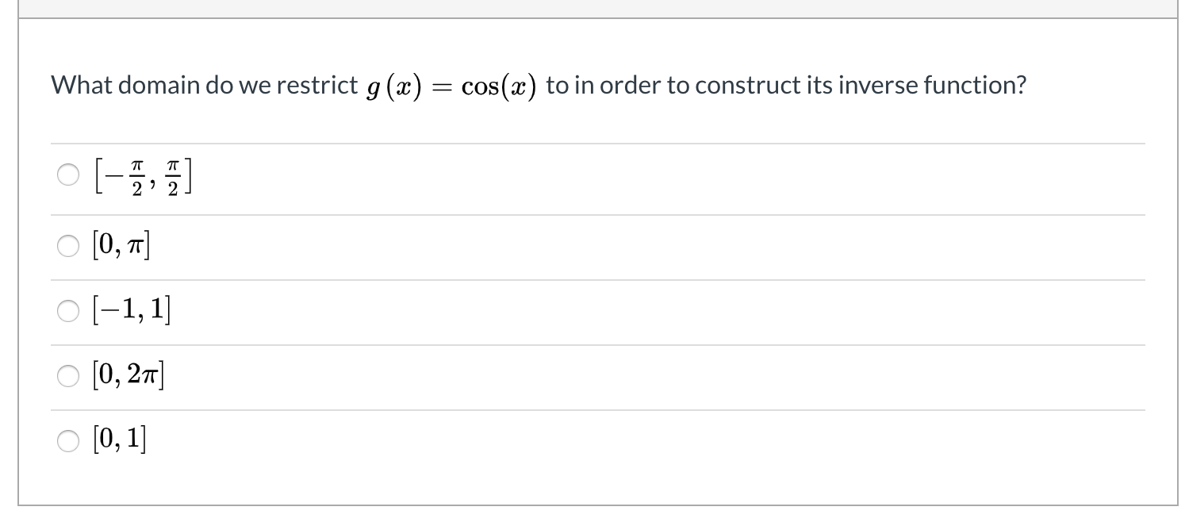Screen dimensions: 1185x522
Task: Click the radio circle beside [-1, 1]
Action: (68, 311)
